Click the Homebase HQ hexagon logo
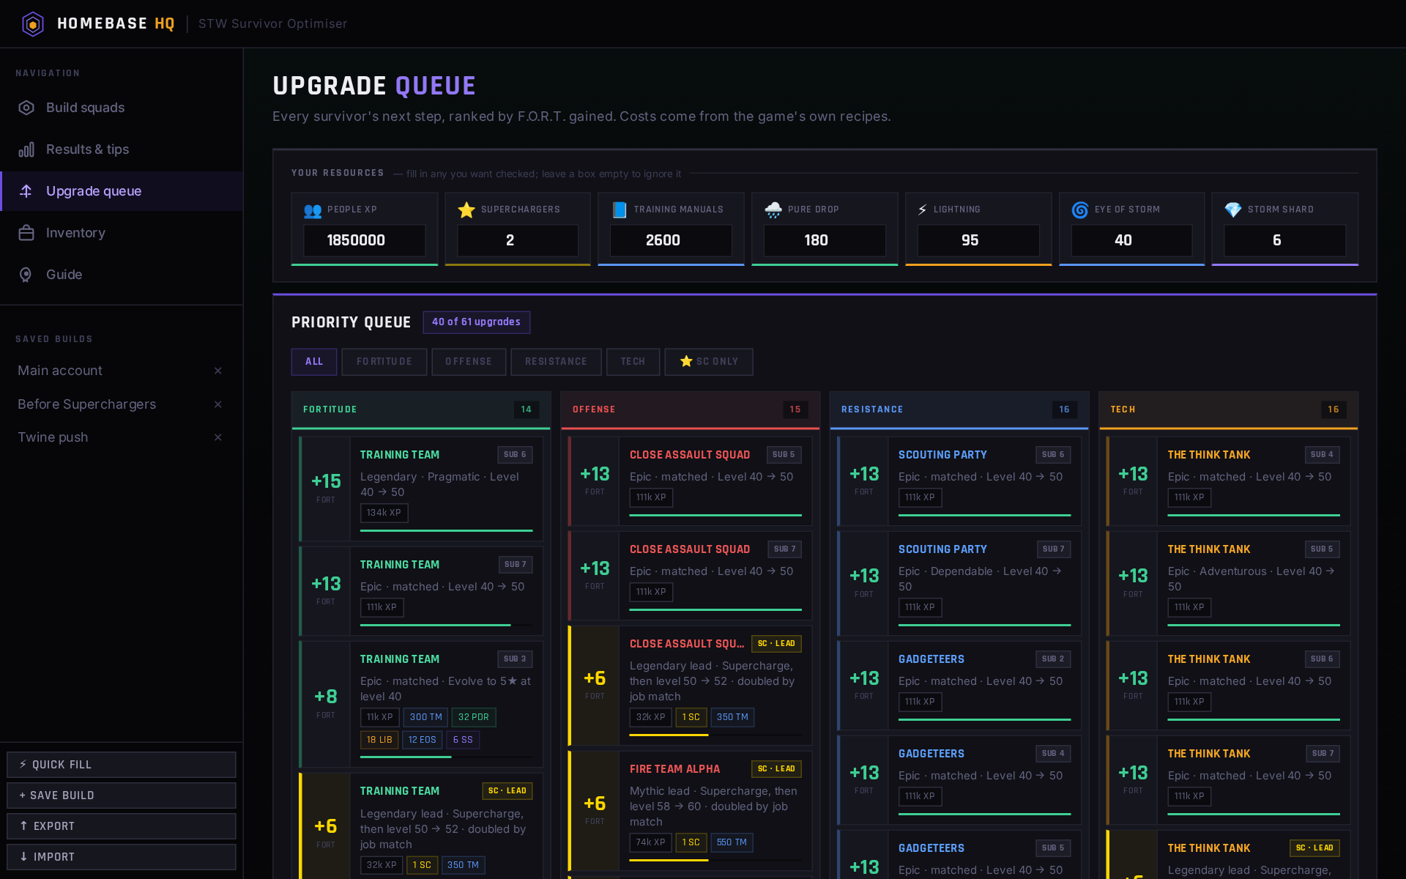 33,23
